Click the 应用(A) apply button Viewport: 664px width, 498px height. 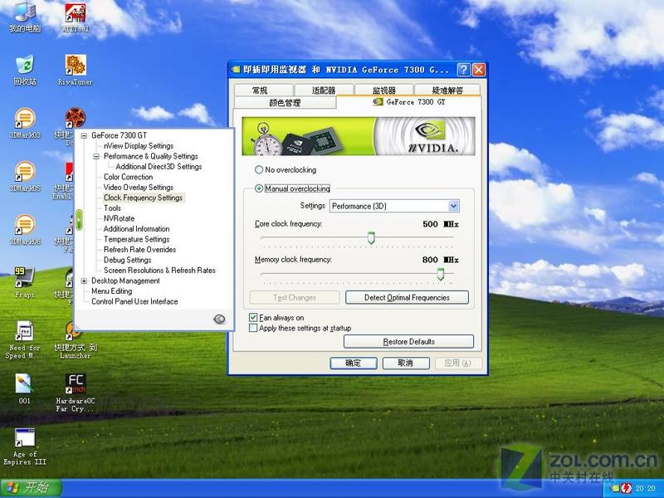[458, 363]
